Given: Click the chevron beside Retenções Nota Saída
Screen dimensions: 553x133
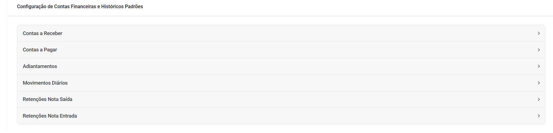Looking at the screenshot, I should point(538,99).
